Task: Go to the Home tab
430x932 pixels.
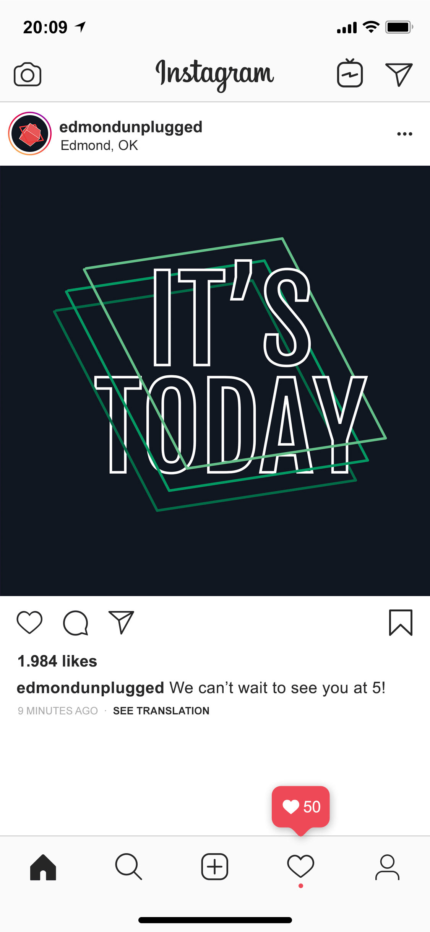Action: tap(43, 867)
